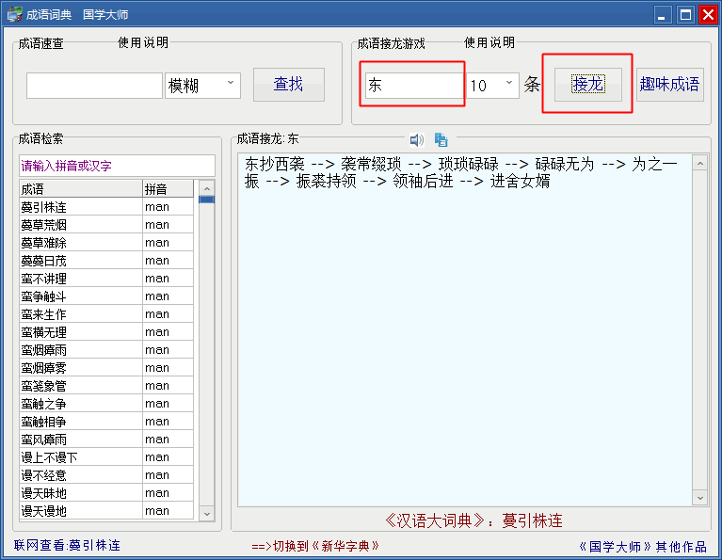The width and height of the screenshot is (722, 560).
Task: Click 进舍女婿 in the result text
Action: 521,181
